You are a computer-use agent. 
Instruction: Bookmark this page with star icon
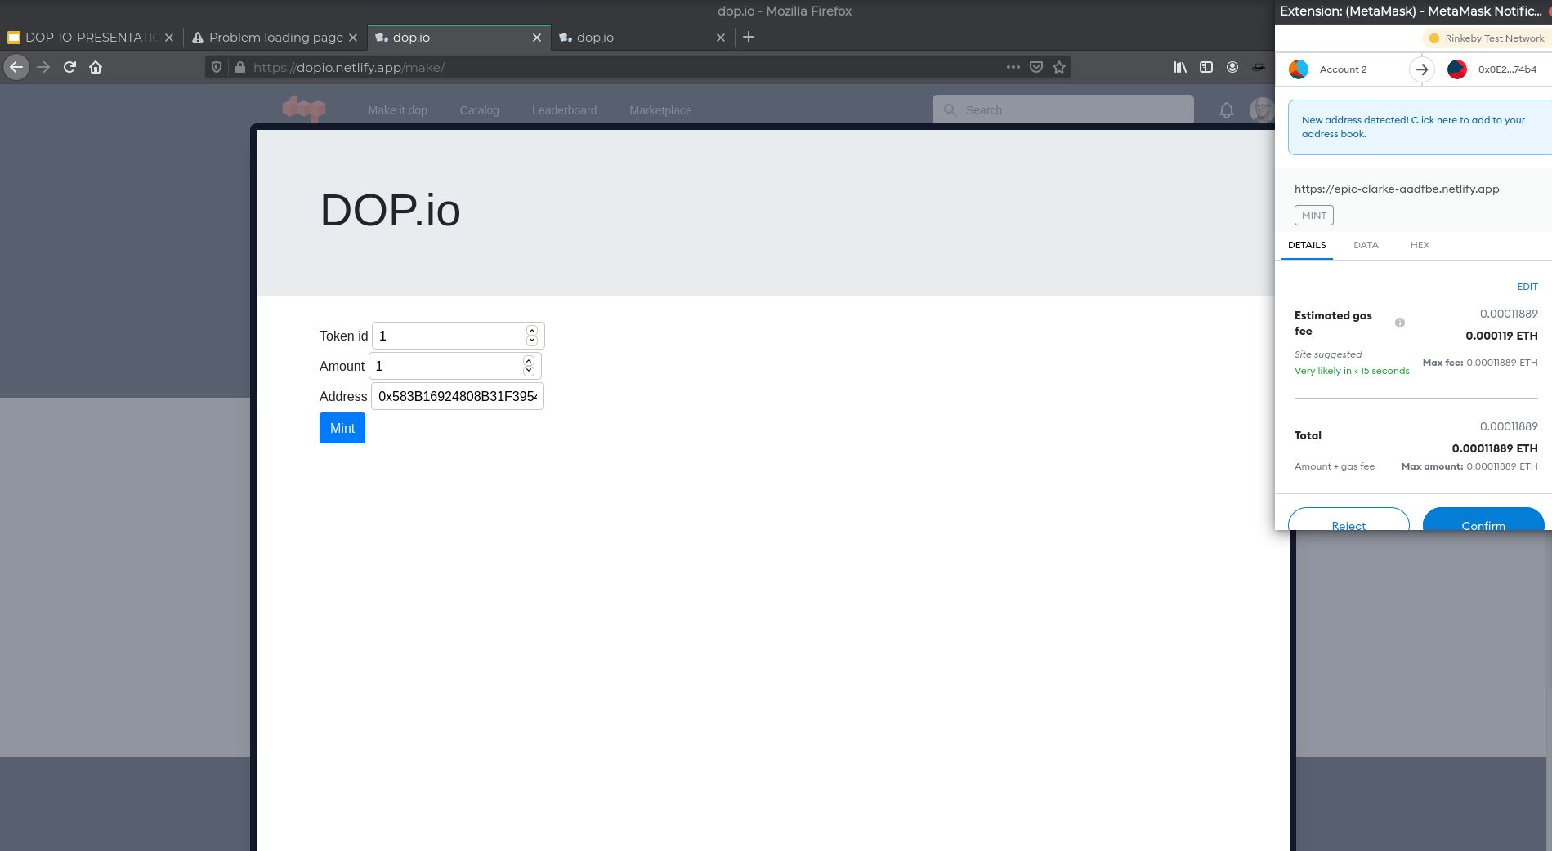tap(1059, 67)
